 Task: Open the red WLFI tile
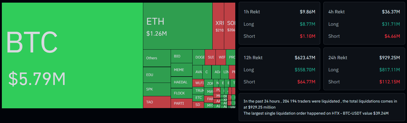point(198,83)
